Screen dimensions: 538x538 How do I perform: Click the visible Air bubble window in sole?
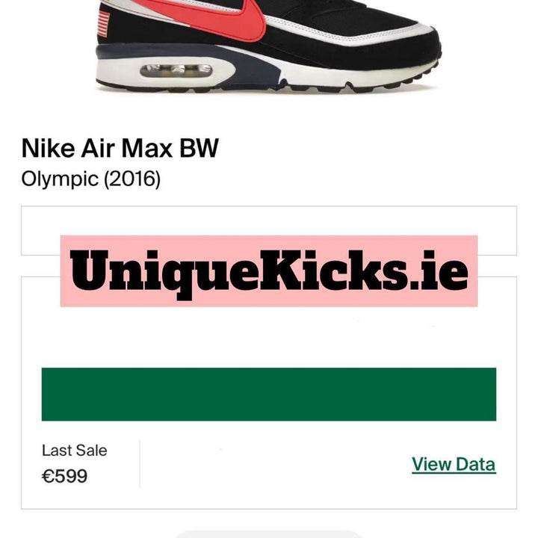coord(176,71)
